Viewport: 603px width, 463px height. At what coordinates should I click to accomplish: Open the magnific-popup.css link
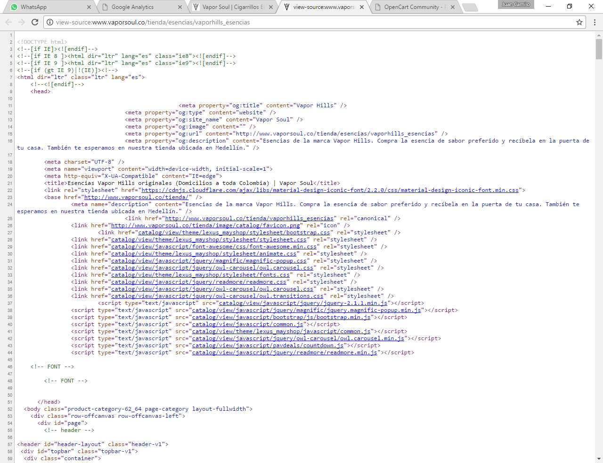tap(209, 261)
